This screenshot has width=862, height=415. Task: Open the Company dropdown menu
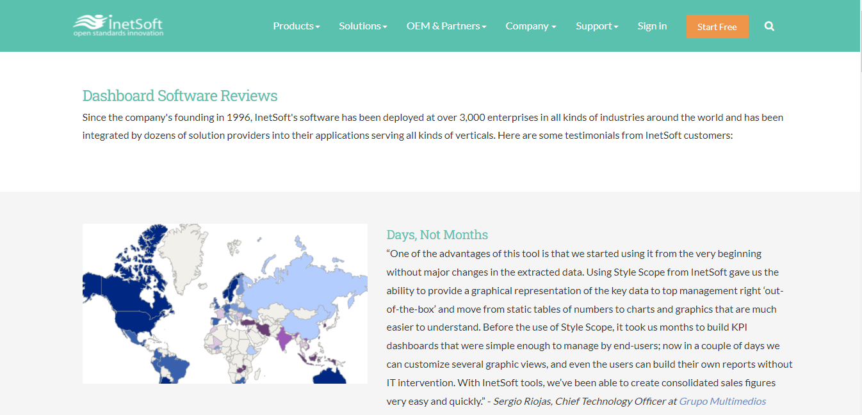click(531, 26)
